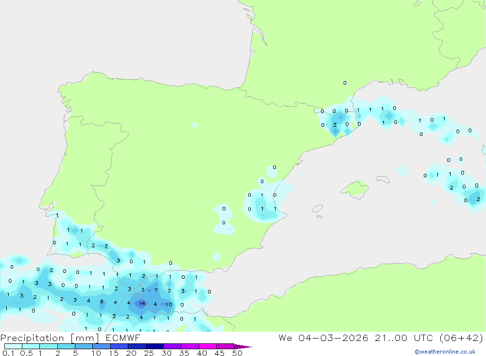
Task: Click the '0.1' legend label
Action: pos(8,353)
